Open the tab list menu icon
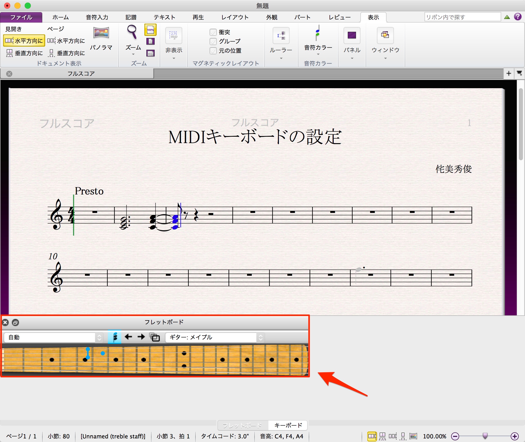This screenshot has width=525, height=442. tap(519, 74)
